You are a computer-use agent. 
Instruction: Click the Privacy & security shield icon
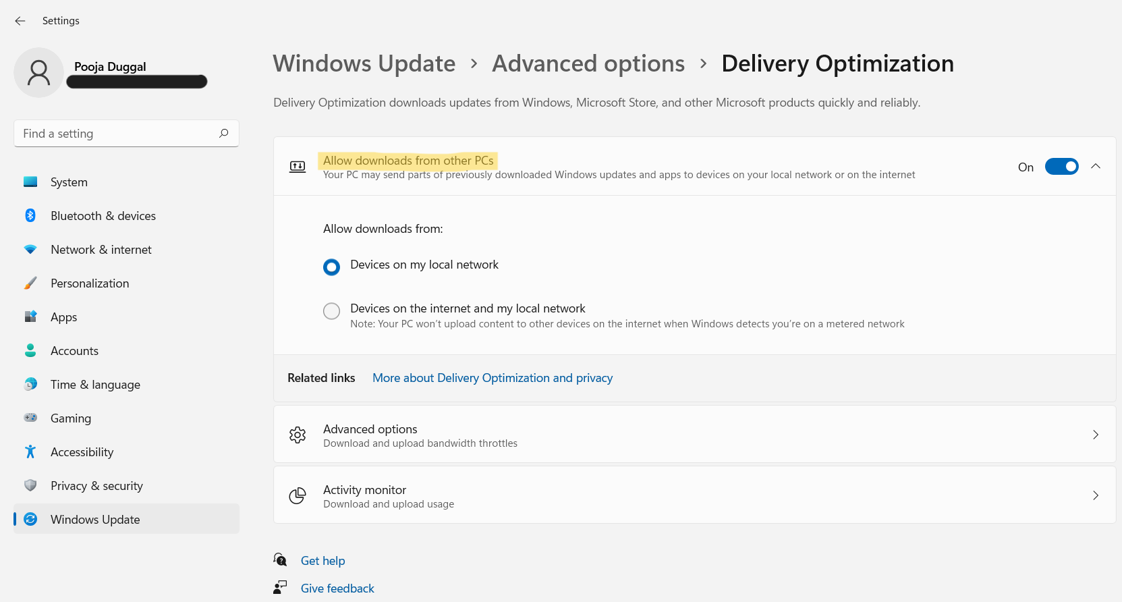[30, 486]
